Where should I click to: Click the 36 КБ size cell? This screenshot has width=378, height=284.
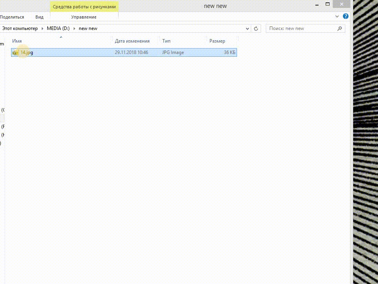coord(230,52)
